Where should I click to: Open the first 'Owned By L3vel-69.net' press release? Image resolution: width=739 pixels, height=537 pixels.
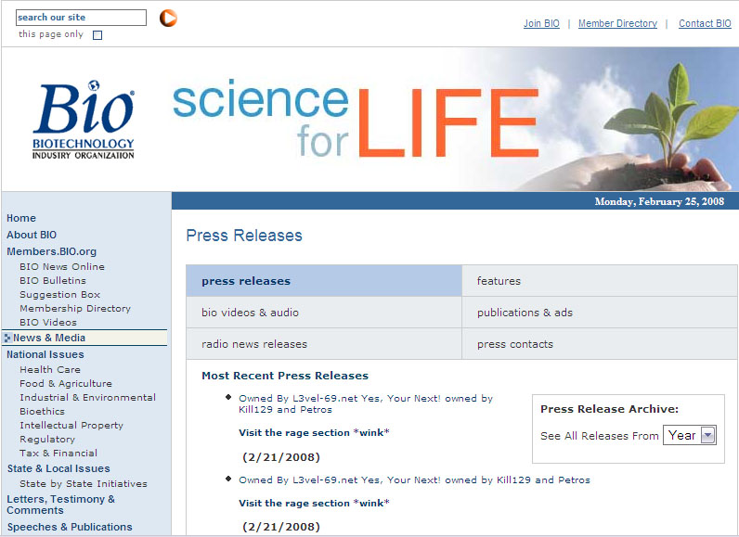point(366,403)
